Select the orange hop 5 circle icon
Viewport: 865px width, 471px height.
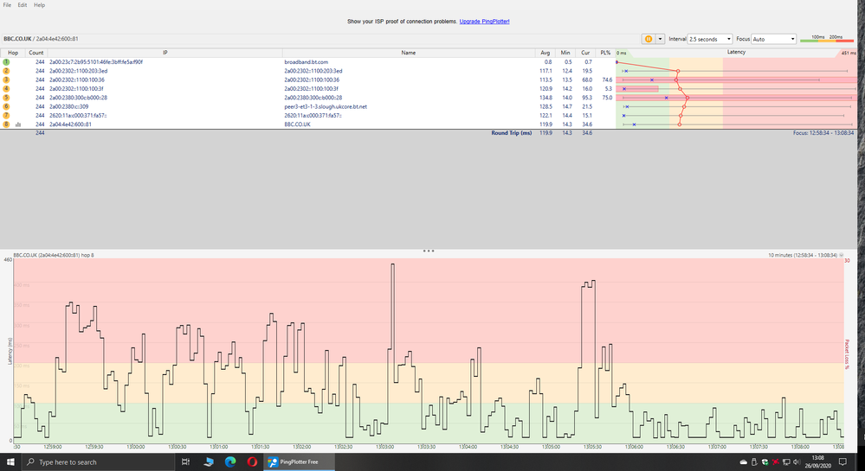pos(6,98)
